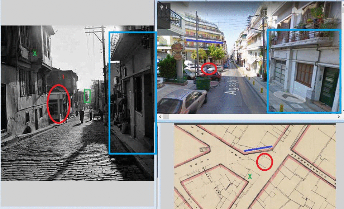Select the blue line in the street view
This screenshot has width=344, height=209.
click(x=204, y=40)
